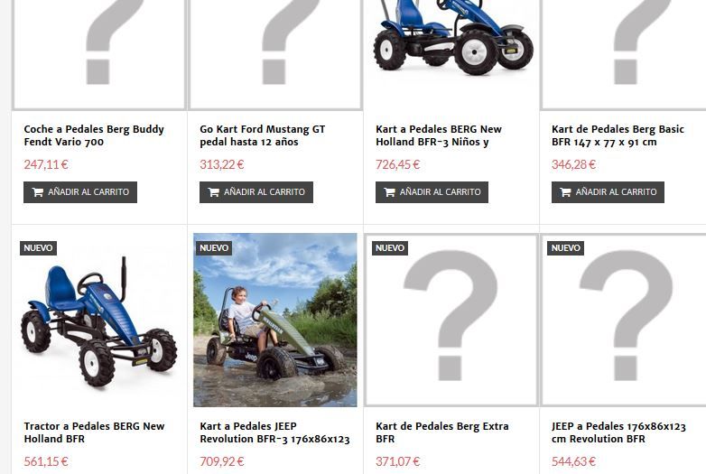The height and width of the screenshot is (474, 706).
Task: Add Berg Buddy Fendt Vario to cart
Action: click(x=80, y=192)
